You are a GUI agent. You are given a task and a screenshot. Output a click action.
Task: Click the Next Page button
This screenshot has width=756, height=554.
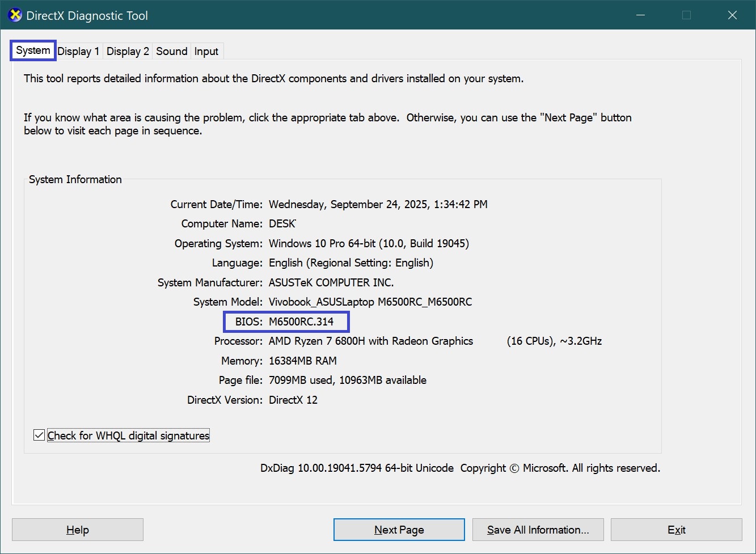[x=399, y=530]
